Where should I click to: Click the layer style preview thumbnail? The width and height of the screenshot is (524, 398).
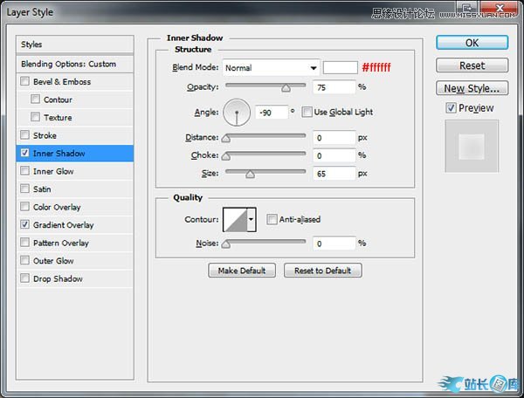coord(471,147)
